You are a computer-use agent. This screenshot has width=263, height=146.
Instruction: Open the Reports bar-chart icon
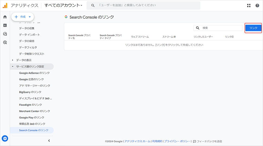[x=5, y=25]
